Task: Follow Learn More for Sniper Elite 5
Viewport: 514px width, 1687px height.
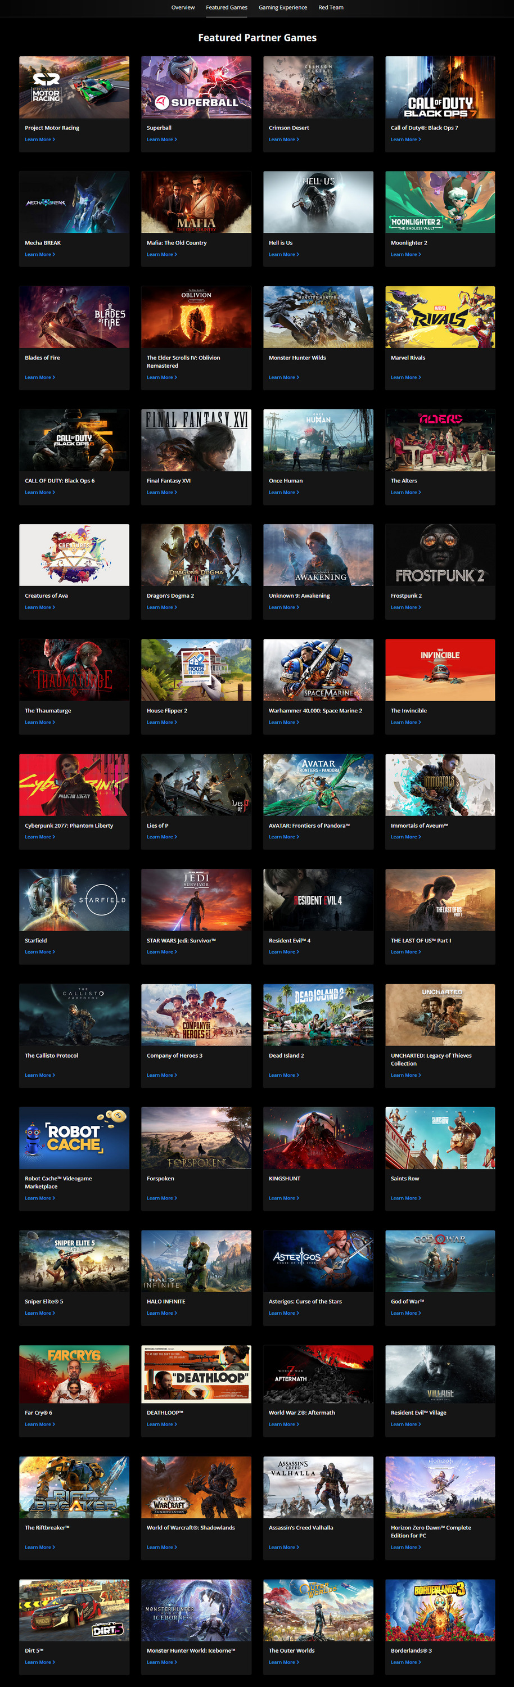Action: (x=40, y=1313)
